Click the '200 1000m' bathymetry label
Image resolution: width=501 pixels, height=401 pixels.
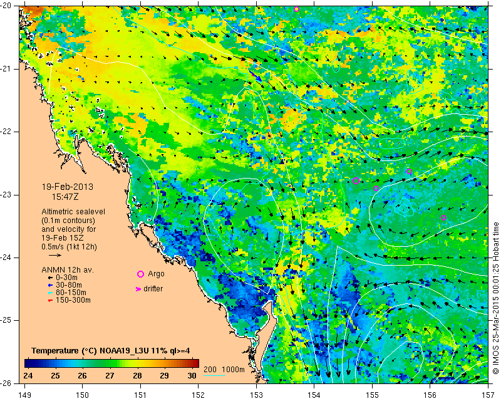224,369
